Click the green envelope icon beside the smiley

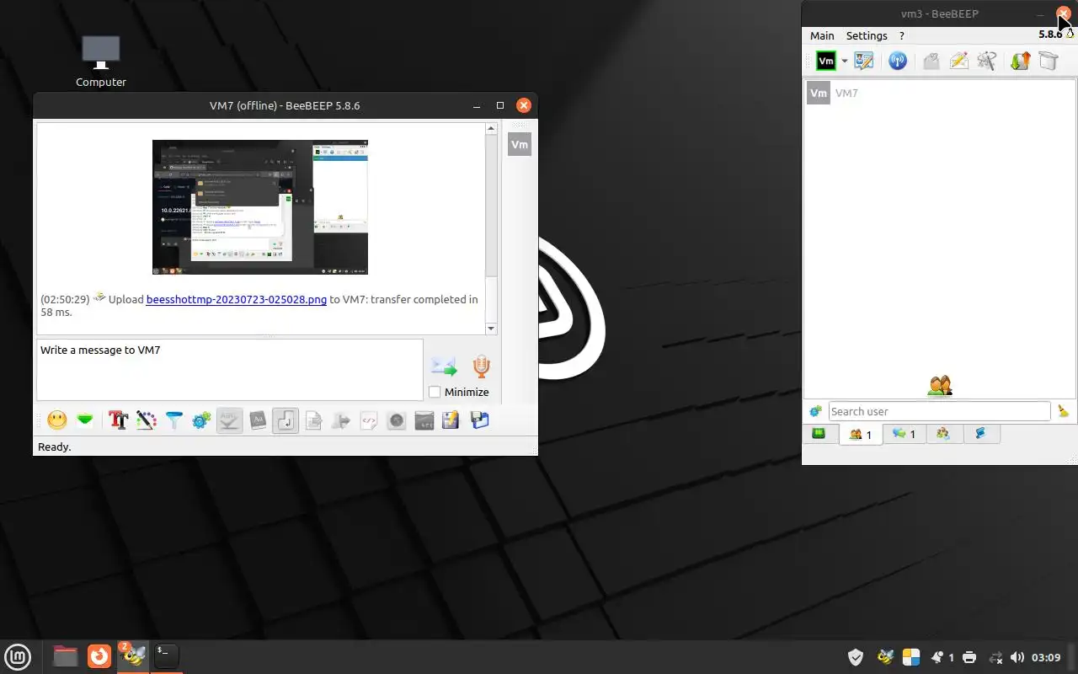[85, 420]
